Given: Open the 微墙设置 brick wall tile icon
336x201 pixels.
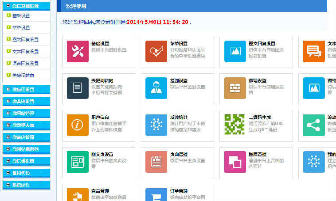Looking at the screenshot, I should 235,88.
